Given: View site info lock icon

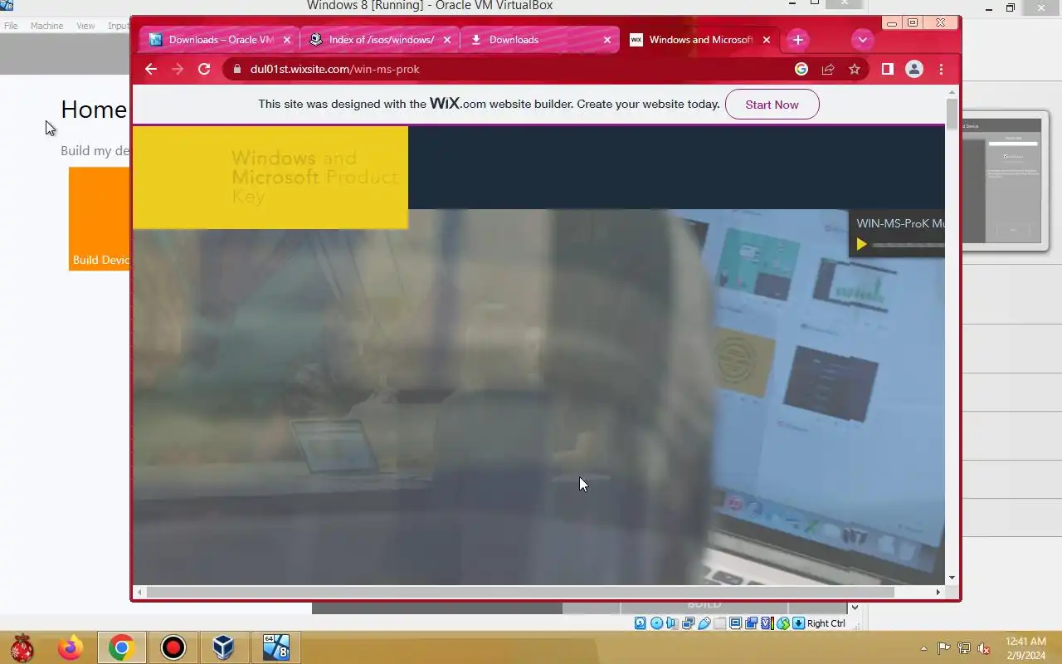Looking at the screenshot, I should tap(237, 70).
